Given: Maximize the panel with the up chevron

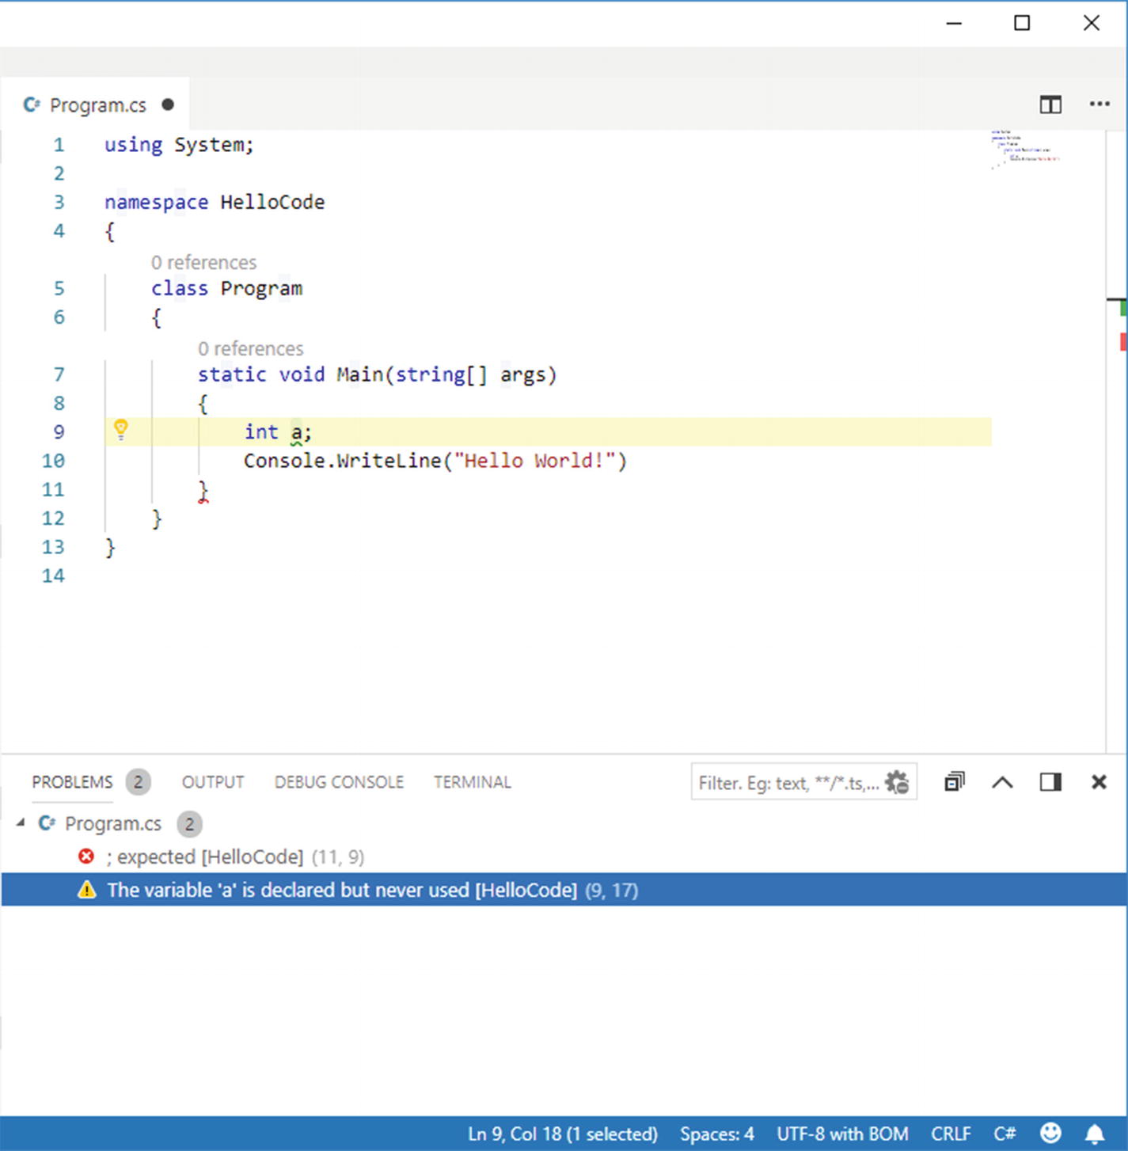Looking at the screenshot, I should [x=1002, y=782].
